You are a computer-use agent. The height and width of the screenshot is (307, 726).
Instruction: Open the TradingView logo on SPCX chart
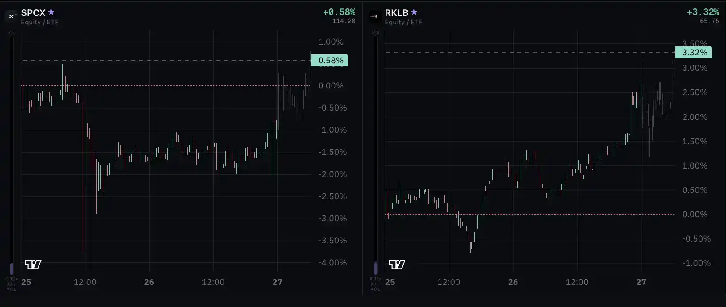point(33,265)
